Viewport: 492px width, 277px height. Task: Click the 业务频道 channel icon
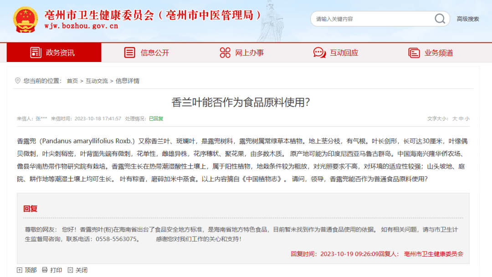pos(414,52)
